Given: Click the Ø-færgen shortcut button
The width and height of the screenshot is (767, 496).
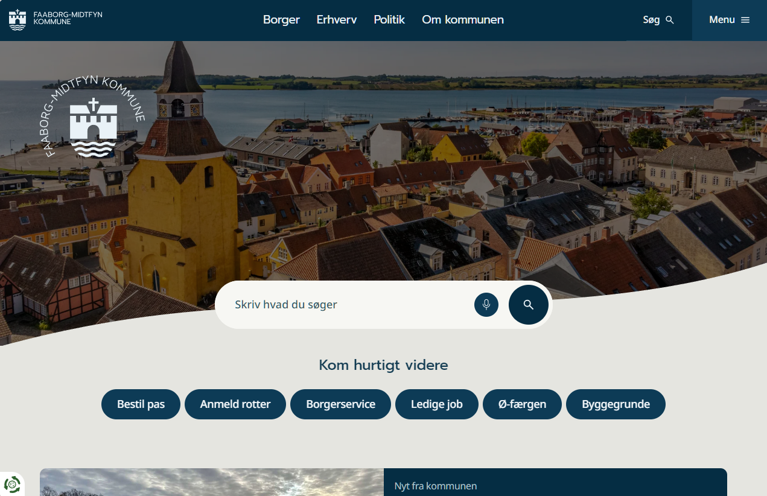Looking at the screenshot, I should pyautogui.click(x=522, y=404).
